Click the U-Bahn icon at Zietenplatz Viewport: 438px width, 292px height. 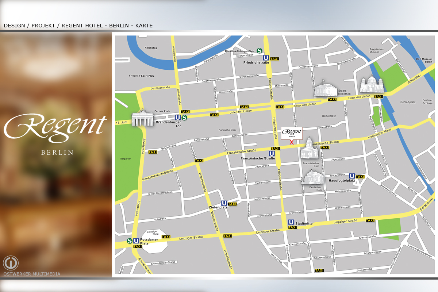[224, 203]
